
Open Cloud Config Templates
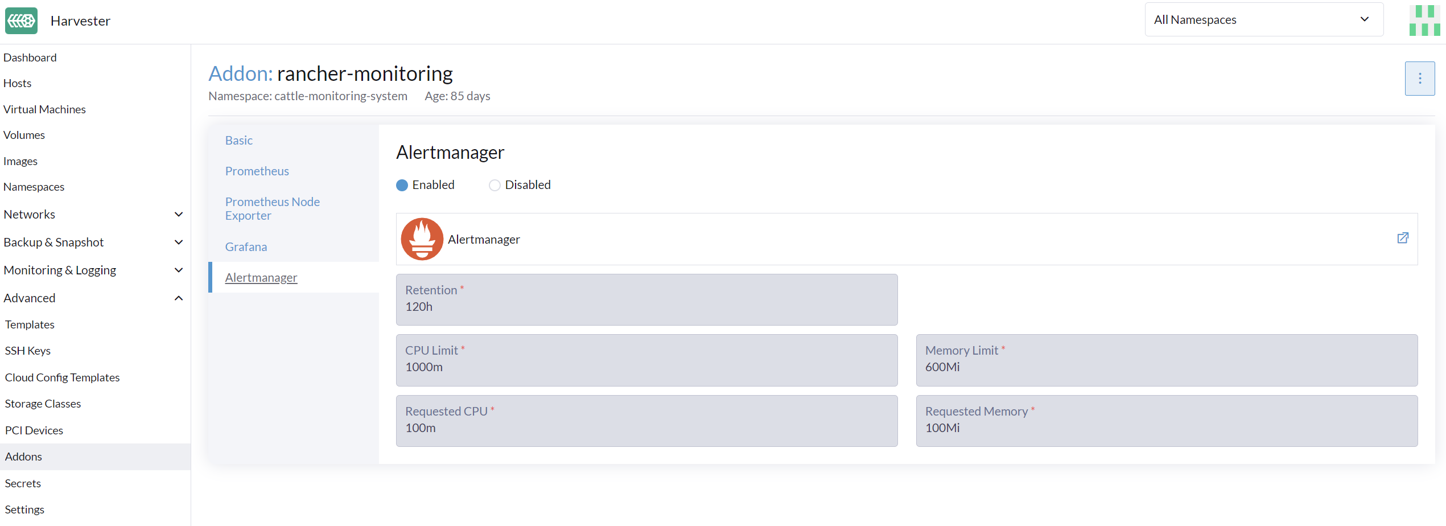click(62, 377)
